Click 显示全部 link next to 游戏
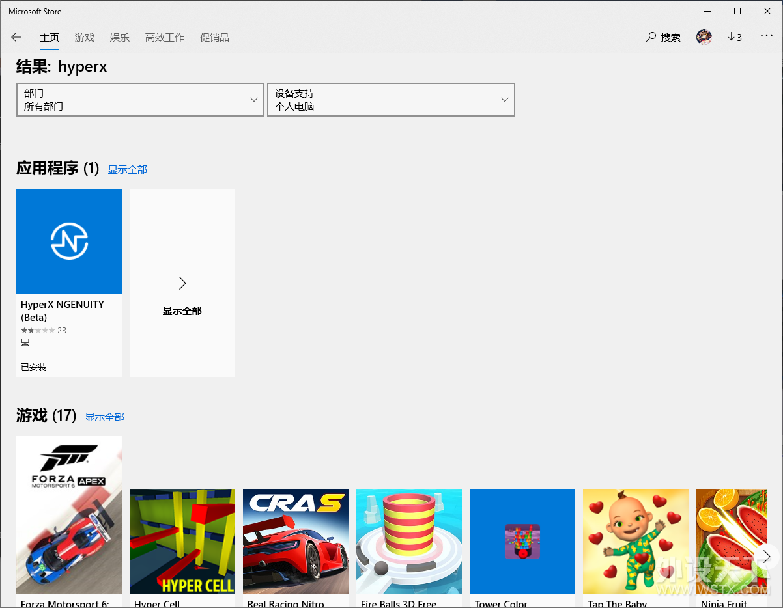Screen dimensions: 783x608 (x=105, y=417)
